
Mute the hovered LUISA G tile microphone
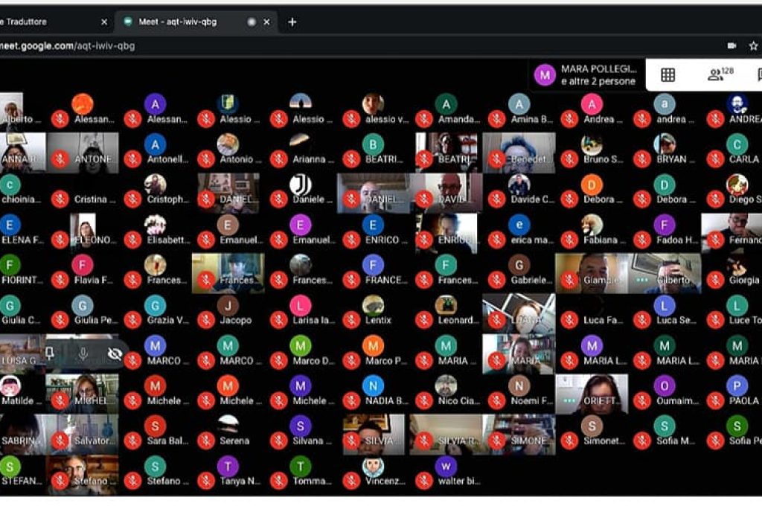pos(83,353)
